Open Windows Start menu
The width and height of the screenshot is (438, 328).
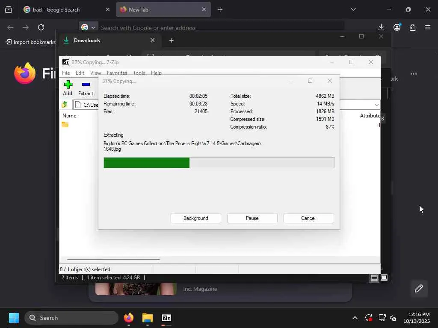(14, 318)
